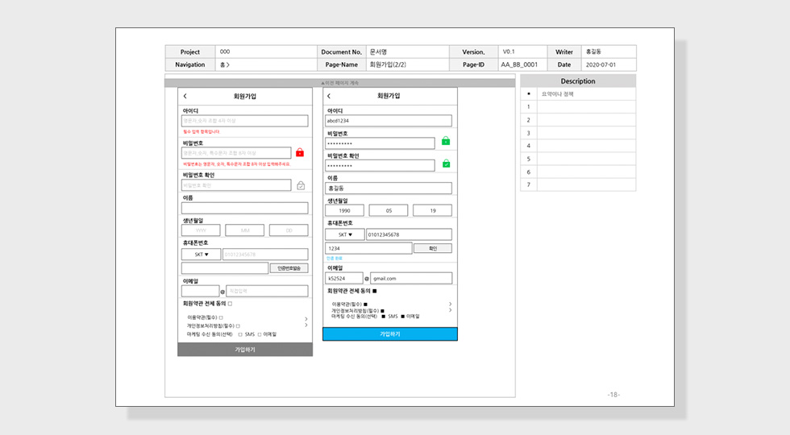Click green lock icon next to filled password
790x435 pixels.
pos(446,141)
